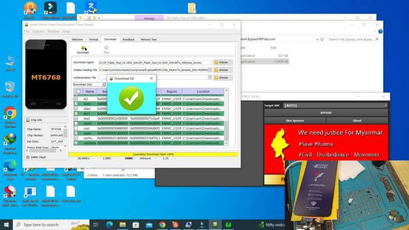Click the Name column header
409x230 pixels.
point(89,91)
